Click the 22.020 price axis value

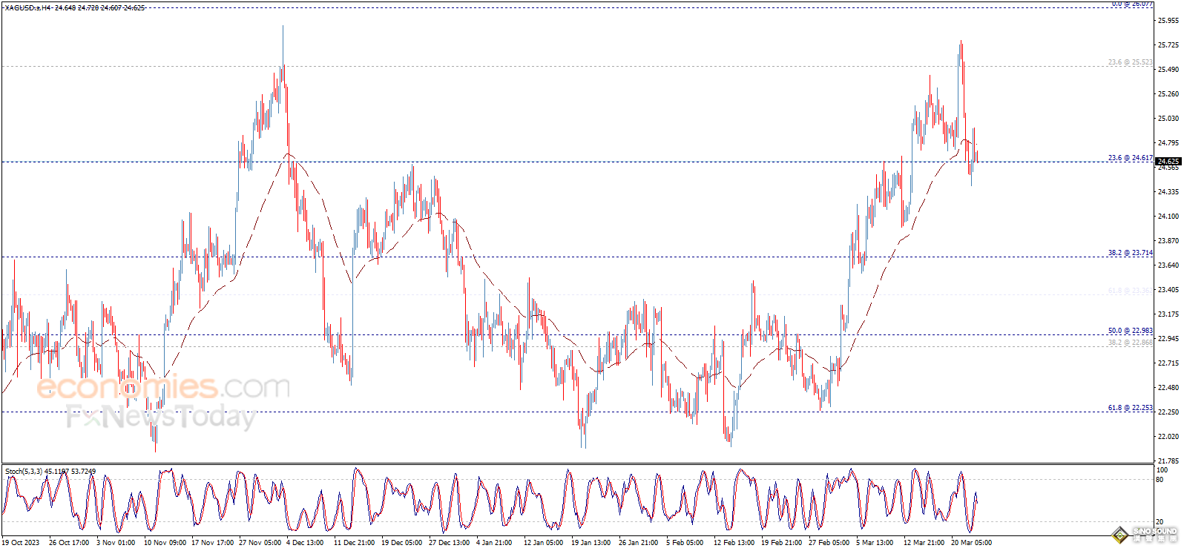[x=1168, y=436]
